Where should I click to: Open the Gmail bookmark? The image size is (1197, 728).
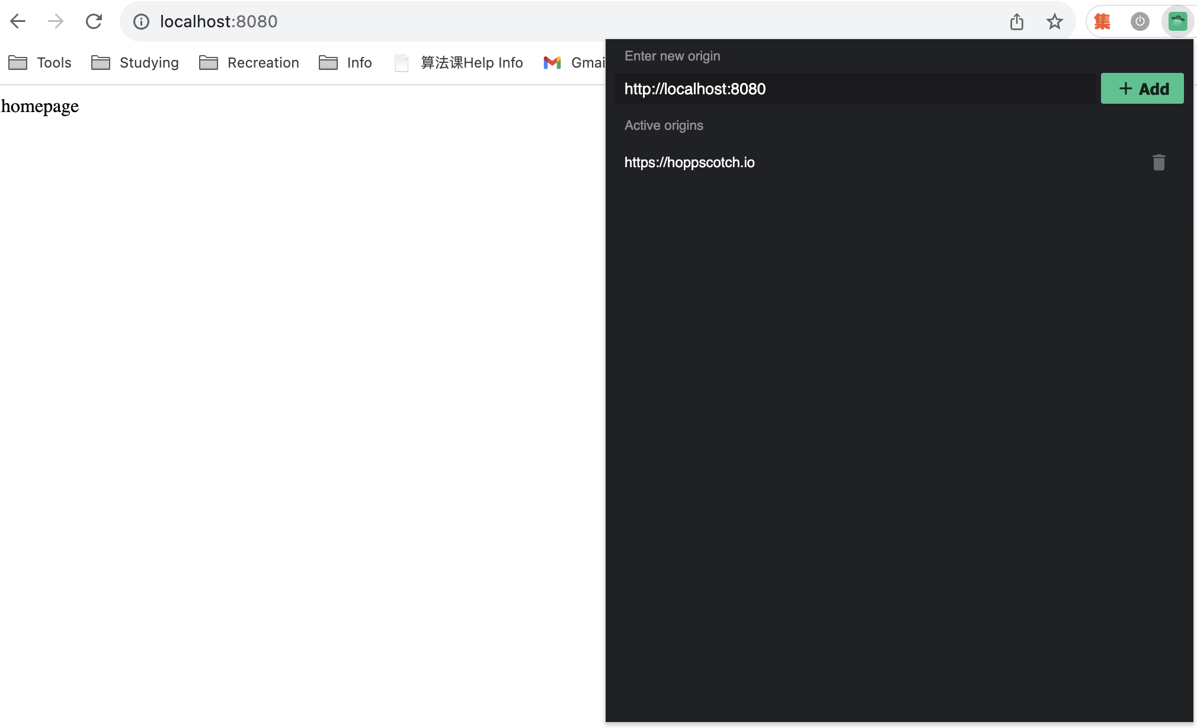pyautogui.click(x=574, y=63)
